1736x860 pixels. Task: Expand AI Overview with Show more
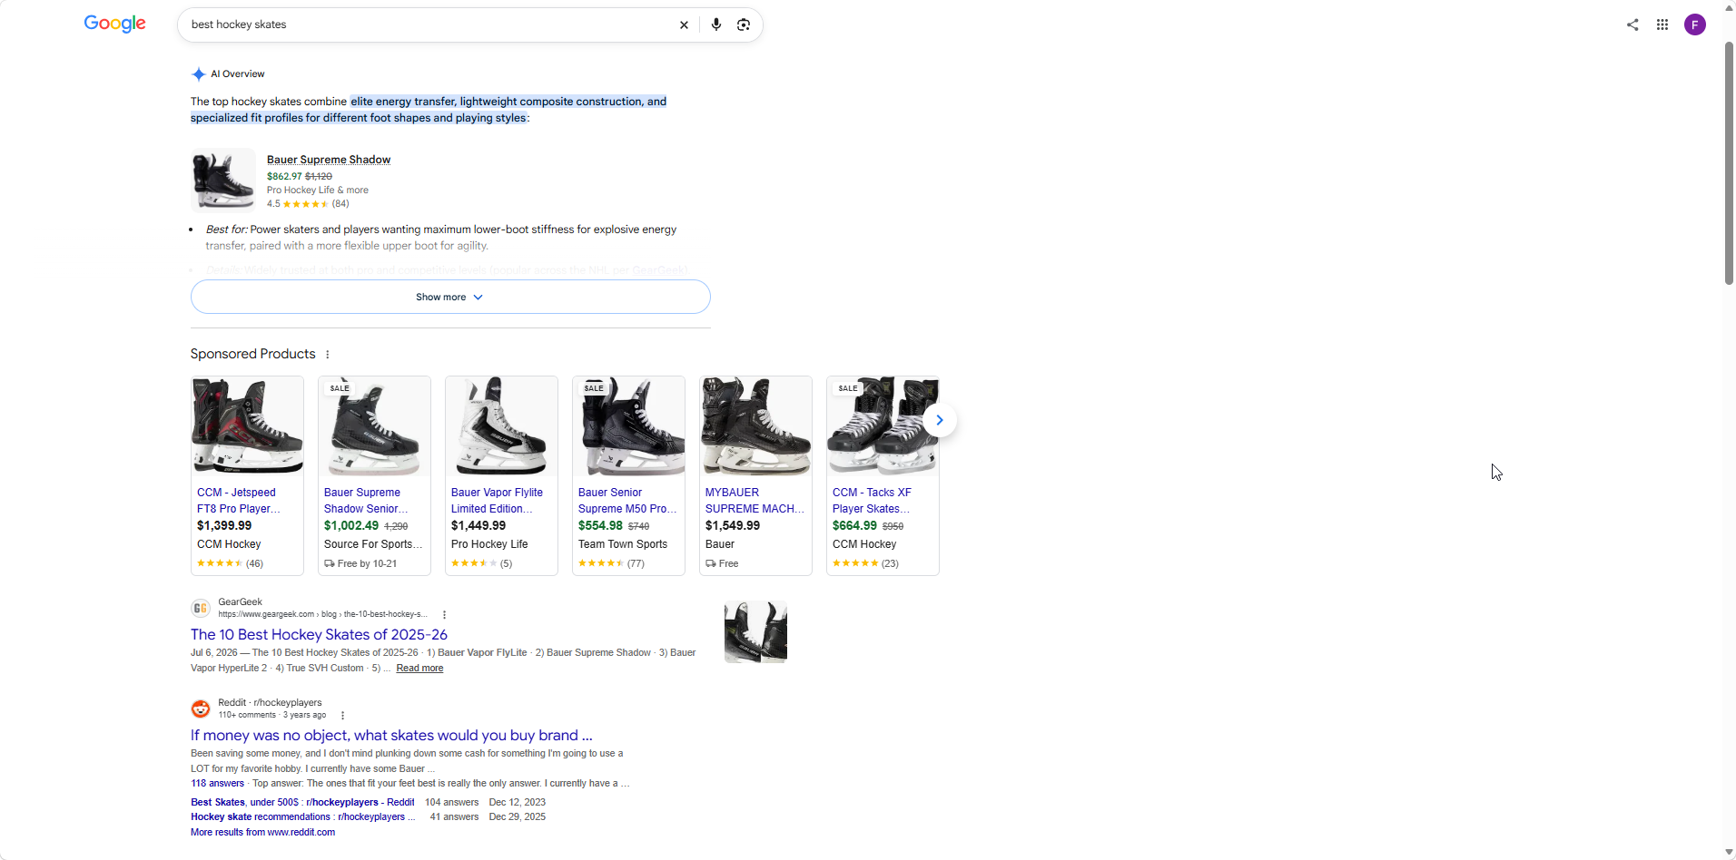tap(450, 297)
